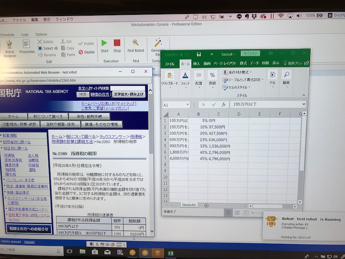Select the taxauto sheet tab
Screen dimensions: 345x259
189,205
